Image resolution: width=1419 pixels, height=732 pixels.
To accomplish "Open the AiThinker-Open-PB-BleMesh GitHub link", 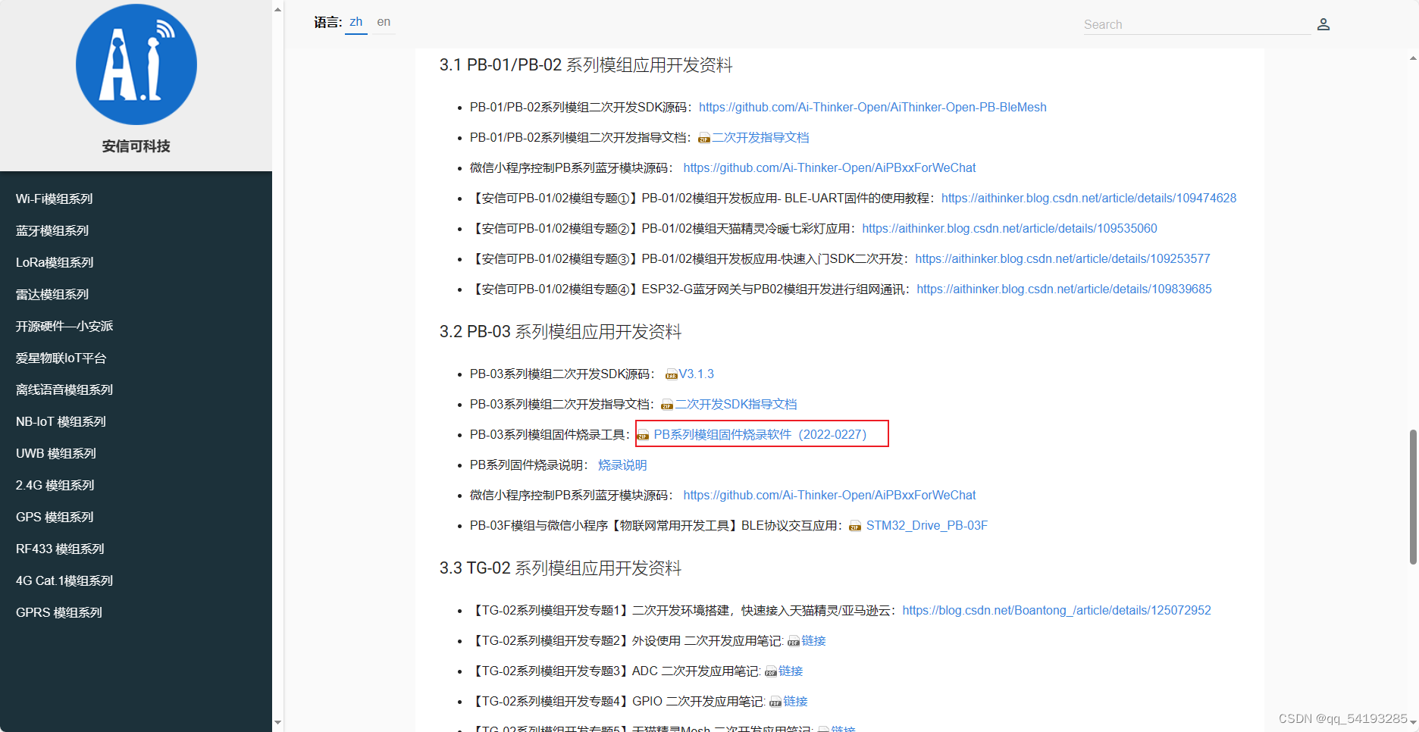I will tap(872, 107).
